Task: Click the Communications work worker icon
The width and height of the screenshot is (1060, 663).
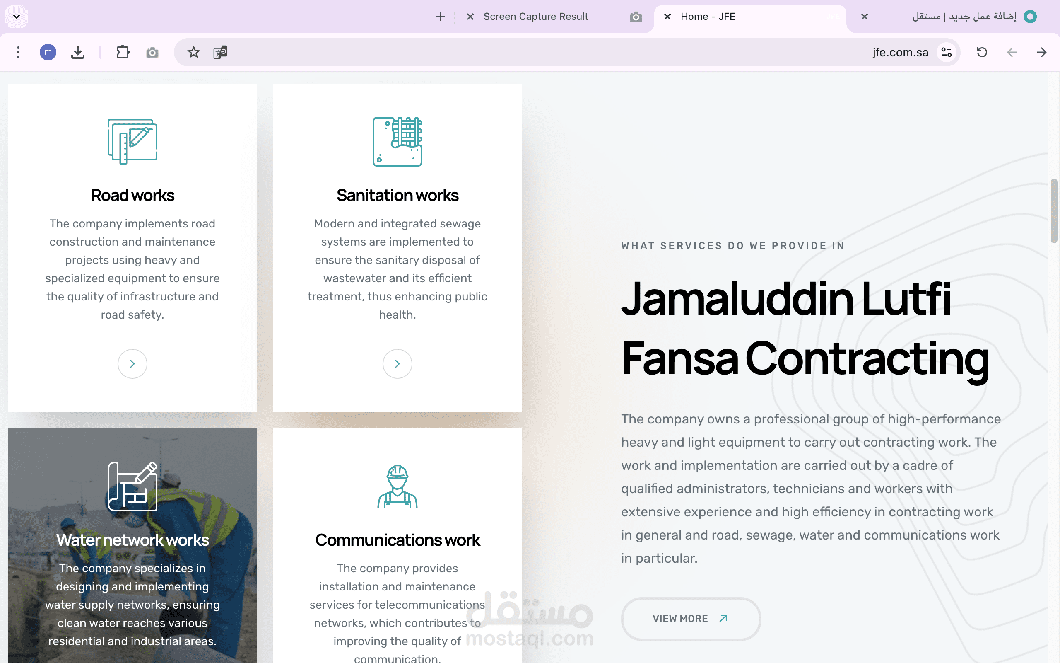Action: tap(397, 486)
